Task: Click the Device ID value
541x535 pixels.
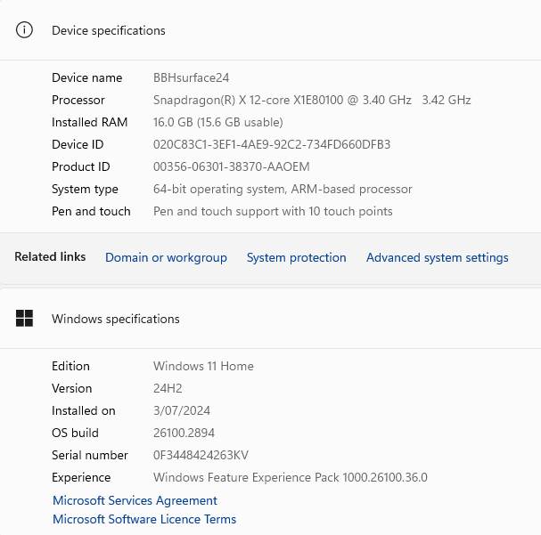Action: [x=272, y=144]
